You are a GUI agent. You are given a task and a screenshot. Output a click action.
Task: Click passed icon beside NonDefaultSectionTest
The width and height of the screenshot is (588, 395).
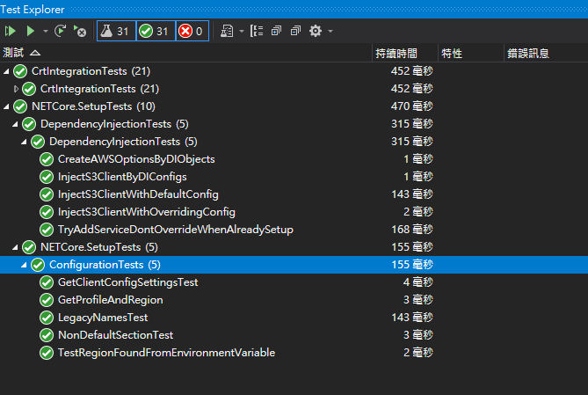(47, 335)
